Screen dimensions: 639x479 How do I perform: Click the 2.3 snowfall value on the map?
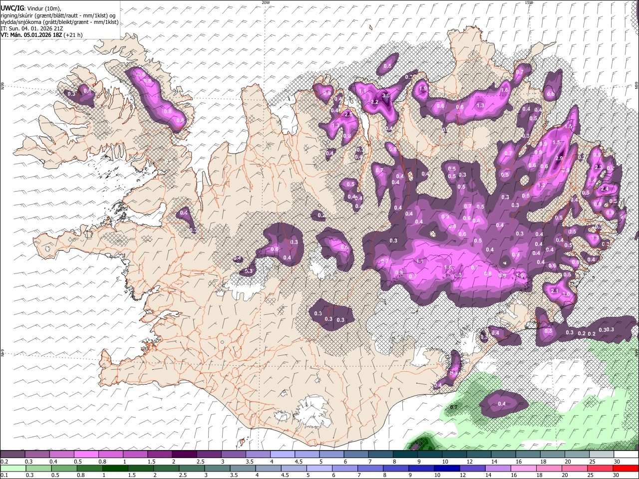pos(599,167)
